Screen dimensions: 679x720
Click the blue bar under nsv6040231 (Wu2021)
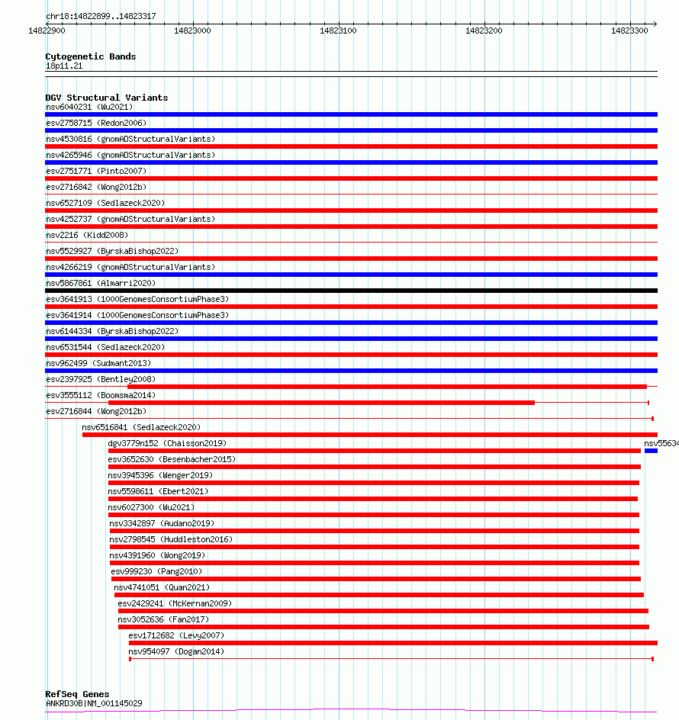351,114
